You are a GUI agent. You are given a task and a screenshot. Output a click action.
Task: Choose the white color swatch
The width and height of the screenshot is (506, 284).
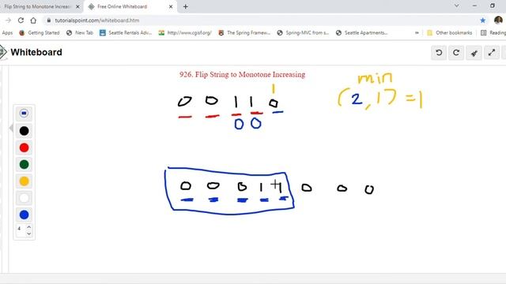[x=24, y=198]
